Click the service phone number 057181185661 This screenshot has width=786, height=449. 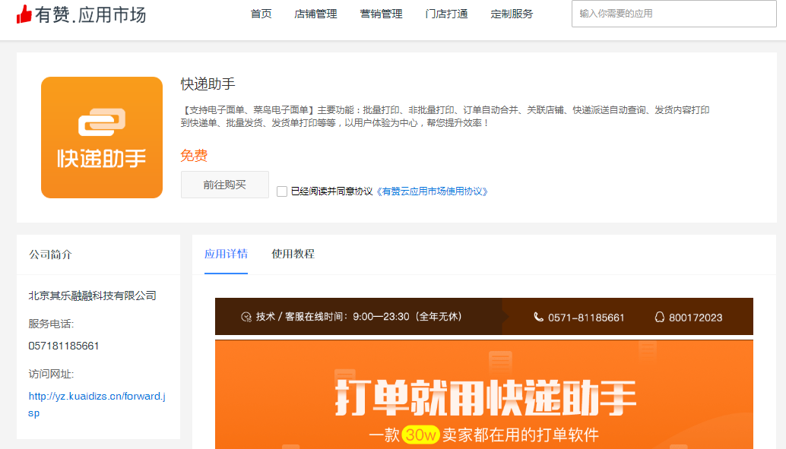click(x=64, y=346)
